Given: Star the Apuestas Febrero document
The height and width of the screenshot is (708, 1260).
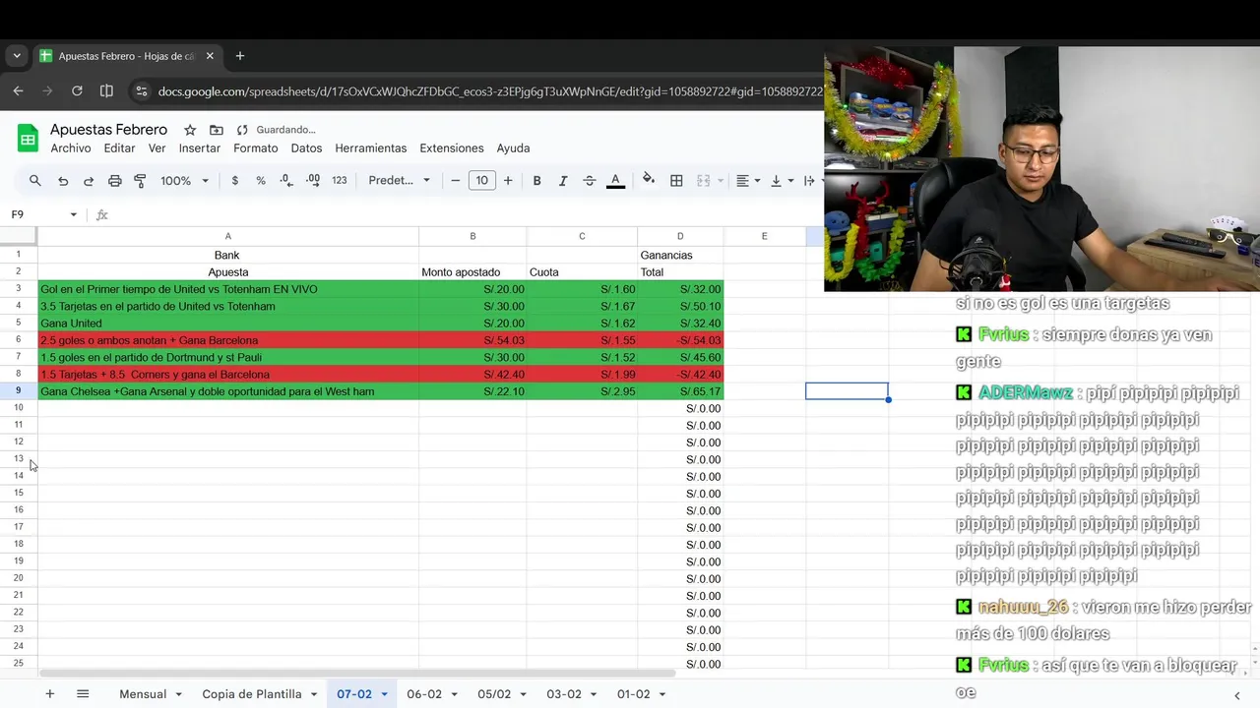Looking at the screenshot, I should [190, 130].
